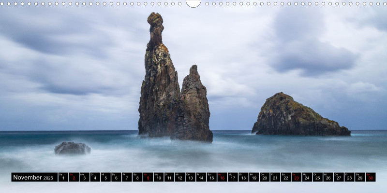Select Thursday 20 date cell
This screenshot has height=193, width=387.
click(x=265, y=177)
